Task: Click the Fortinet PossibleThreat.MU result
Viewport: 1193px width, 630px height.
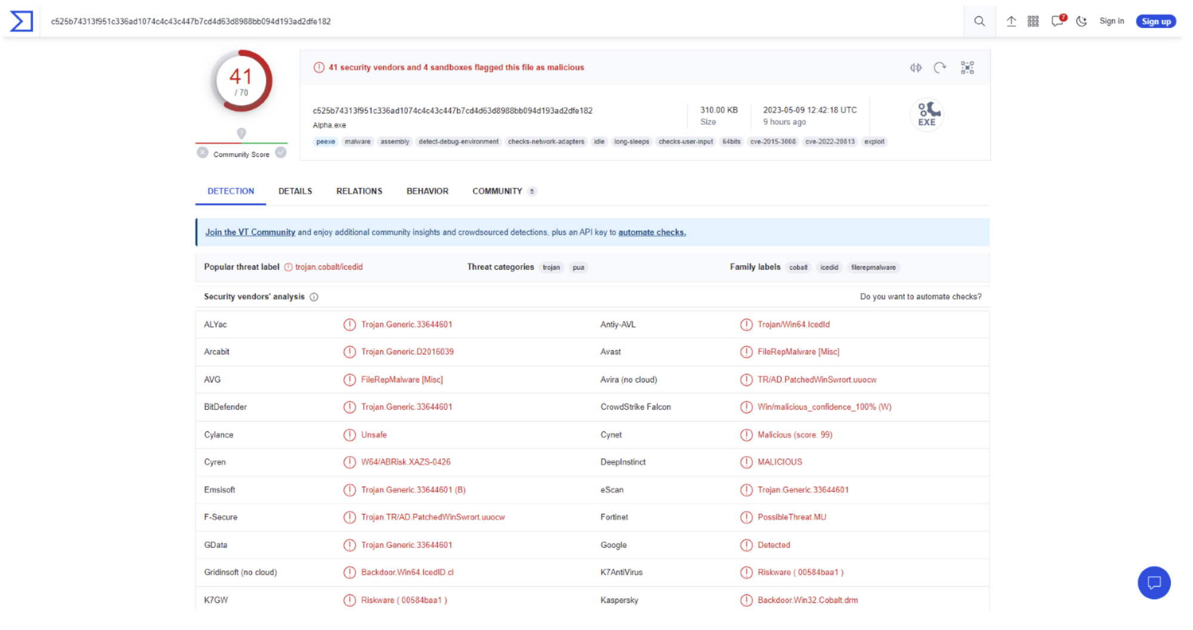Action: [792, 517]
